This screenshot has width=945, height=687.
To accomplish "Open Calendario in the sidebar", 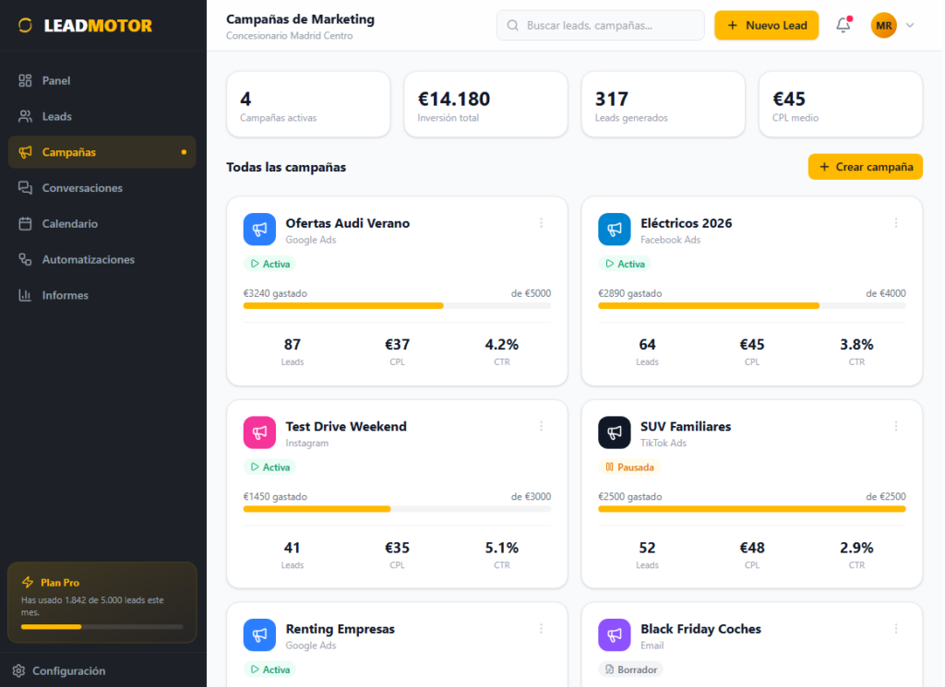I will 102,224.
